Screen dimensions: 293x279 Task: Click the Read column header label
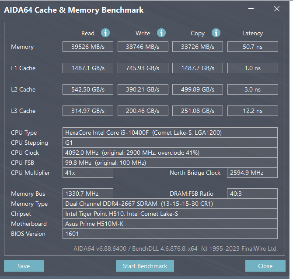click(x=88, y=33)
